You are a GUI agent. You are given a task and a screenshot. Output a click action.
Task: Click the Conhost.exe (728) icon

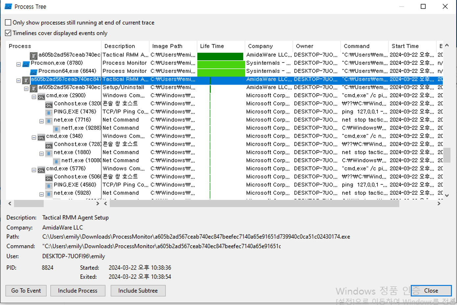(x=49, y=145)
